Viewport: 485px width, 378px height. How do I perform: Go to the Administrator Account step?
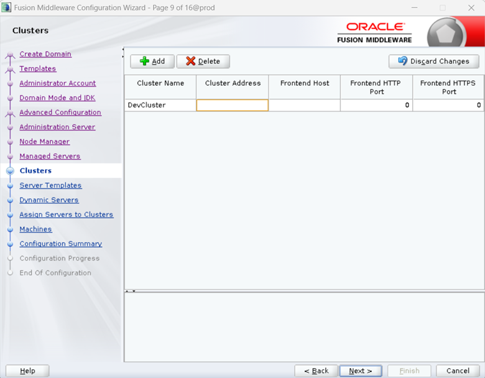[58, 83]
